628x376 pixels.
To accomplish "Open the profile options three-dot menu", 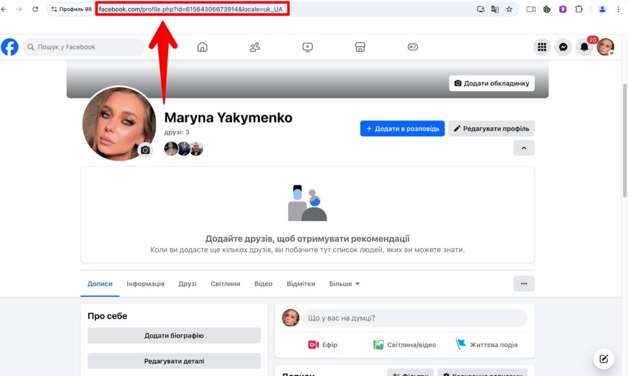I will tap(524, 284).
